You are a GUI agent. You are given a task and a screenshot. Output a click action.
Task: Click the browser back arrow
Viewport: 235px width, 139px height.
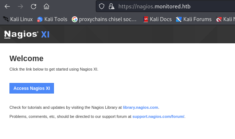pyautogui.click(x=7, y=7)
